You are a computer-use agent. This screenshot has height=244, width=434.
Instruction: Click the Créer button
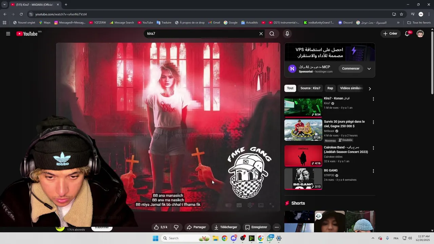[x=390, y=34]
